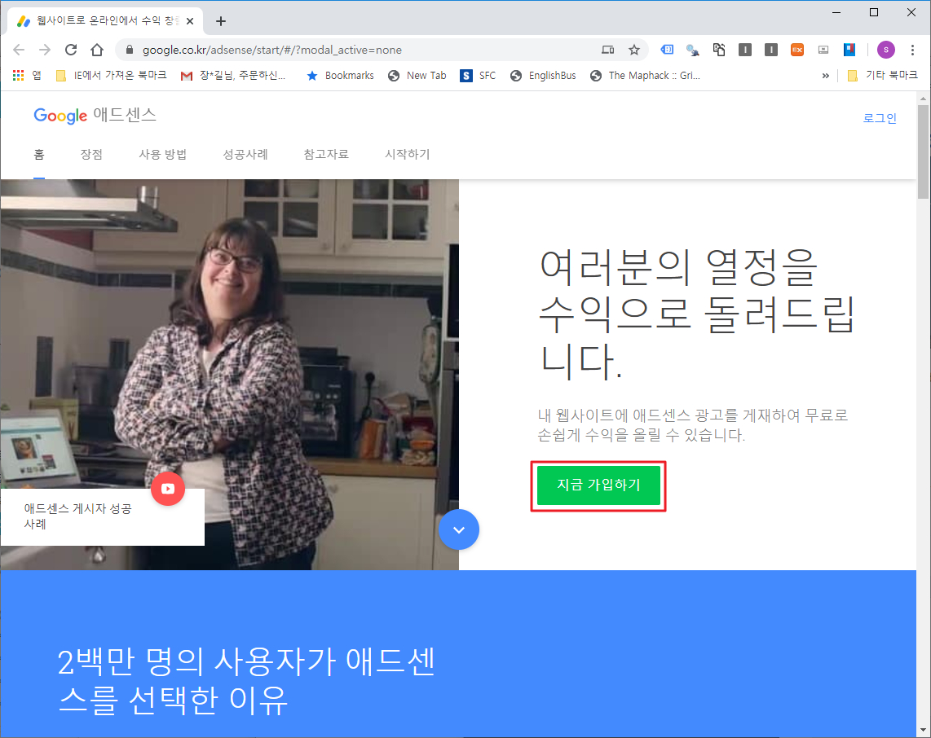Click the browser back arrow
Image resolution: width=931 pixels, height=738 pixels.
19,50
